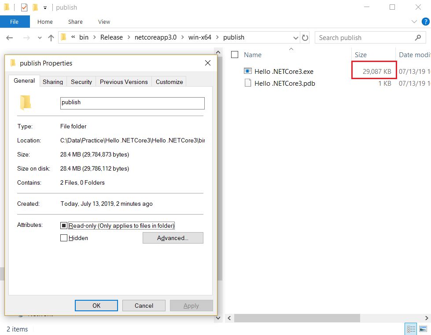Open the recent locations dropdown
Viewport: 431px width, 335px height.
(x=40, y=38)
